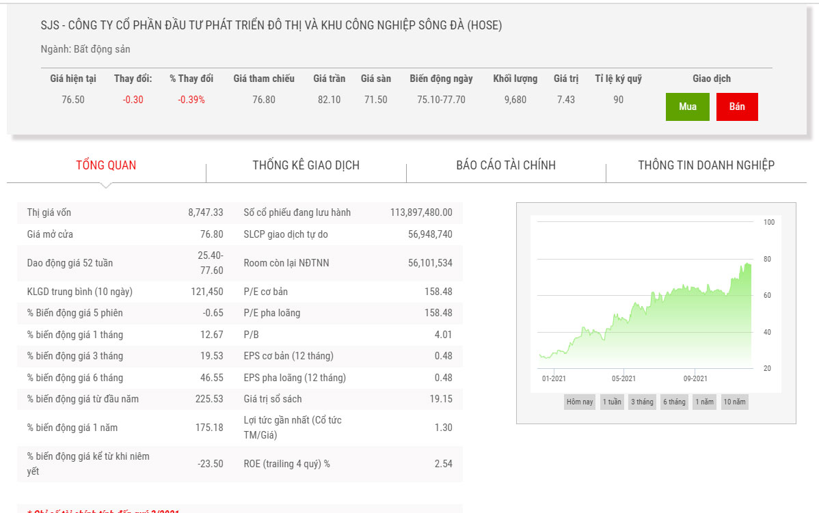819x513 pixels.
Task: Click the ROE trailing 4 quý row
Action: click(347, 464)
